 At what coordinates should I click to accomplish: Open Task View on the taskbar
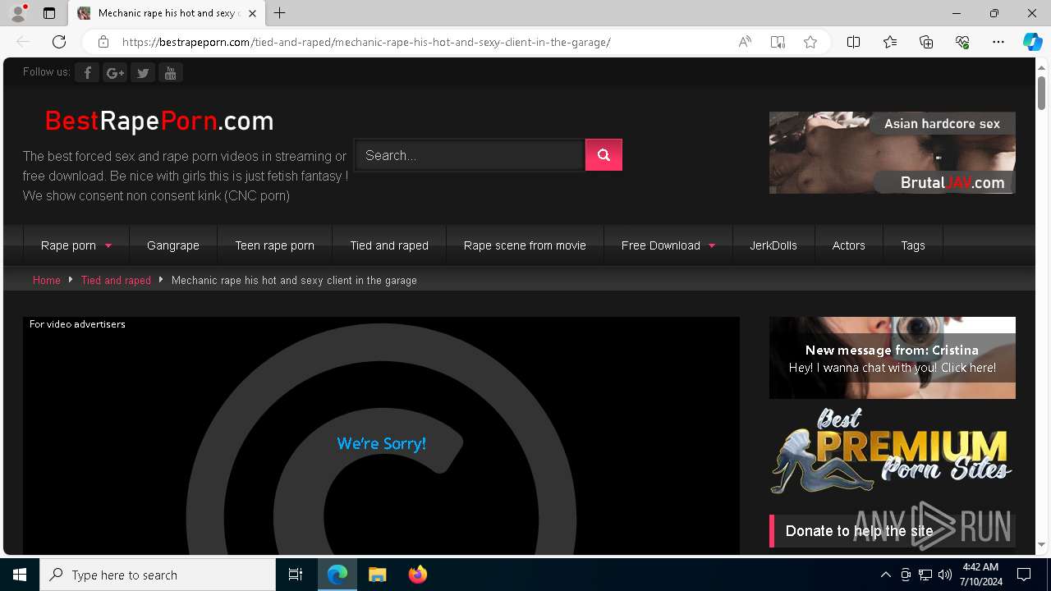(296, 575)
